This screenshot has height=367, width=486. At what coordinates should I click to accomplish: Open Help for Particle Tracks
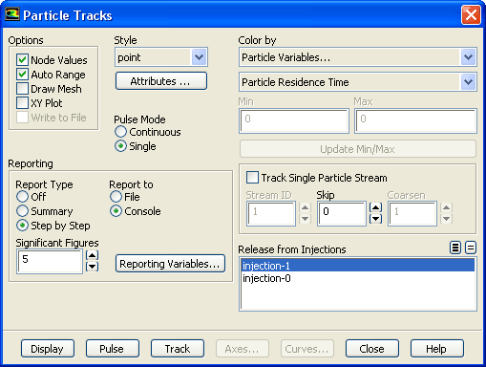[x=437, y=349]
